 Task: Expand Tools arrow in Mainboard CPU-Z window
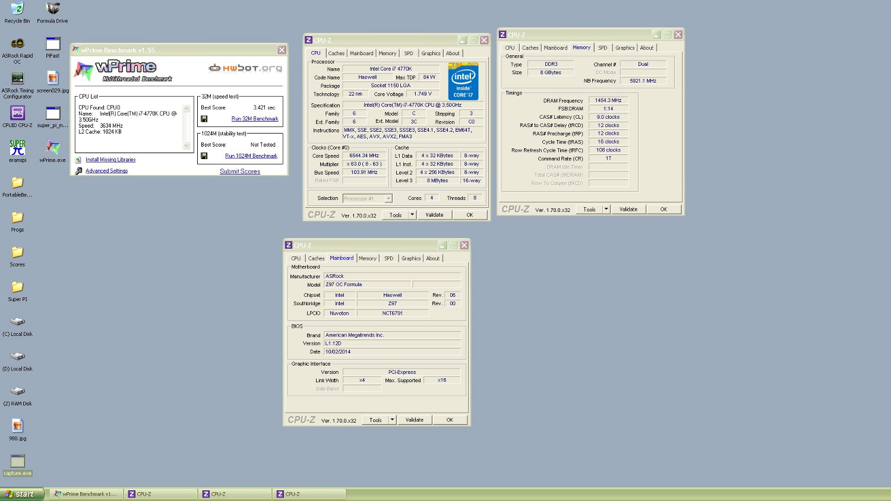[x=392, y=420]
